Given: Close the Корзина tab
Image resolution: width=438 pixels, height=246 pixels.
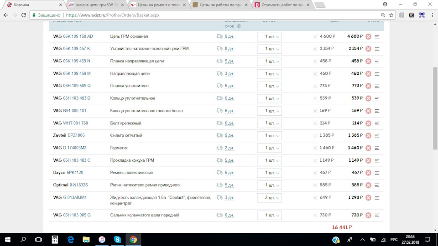Looking at the screenshot, I should pos(60,5).
